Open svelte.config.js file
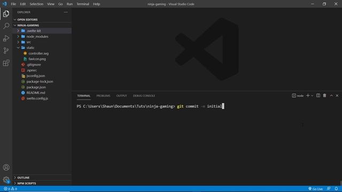Screen dimensions: 342x192 37,98
